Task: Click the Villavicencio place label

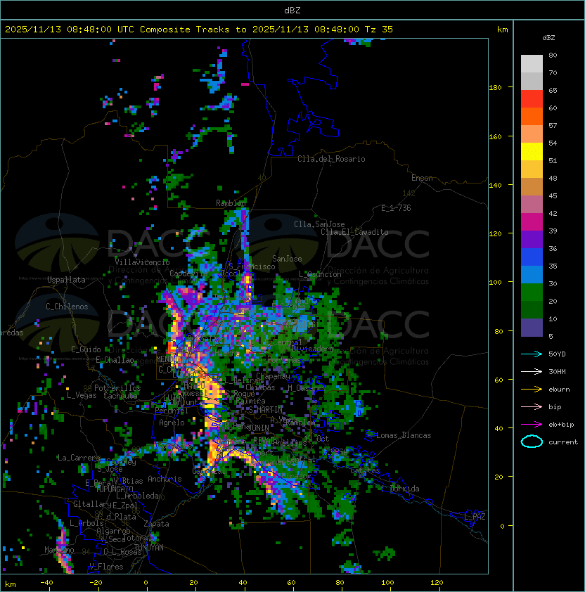Action: (142, 262)
